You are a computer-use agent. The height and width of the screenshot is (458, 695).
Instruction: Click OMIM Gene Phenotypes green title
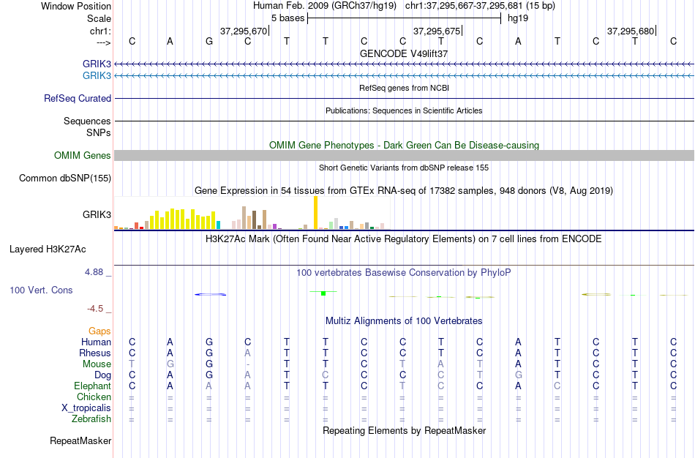tap(404, 145)
